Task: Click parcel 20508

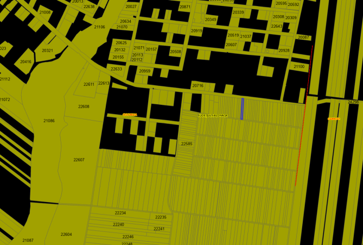Action: pos(175,52)
